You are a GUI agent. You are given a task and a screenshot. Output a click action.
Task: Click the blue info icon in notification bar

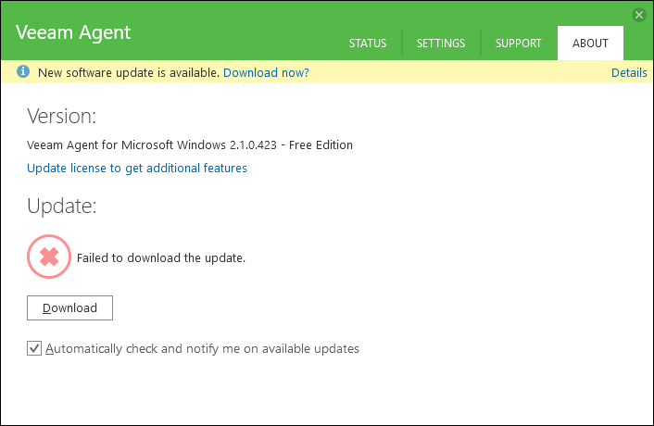click(x=23, y=71)
